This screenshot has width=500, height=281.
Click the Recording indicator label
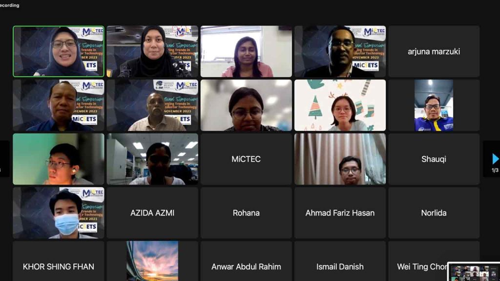[x=10, y=5]
